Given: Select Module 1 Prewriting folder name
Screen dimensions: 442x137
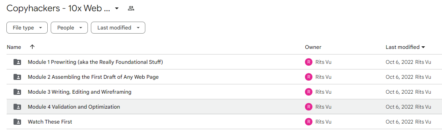Looking at the screenshot, I should [95, 62].
